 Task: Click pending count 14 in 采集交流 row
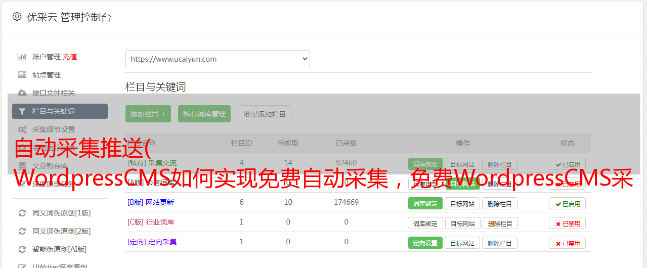(x=288, y=163)
